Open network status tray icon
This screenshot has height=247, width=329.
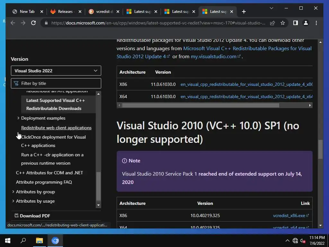point(295,241)
